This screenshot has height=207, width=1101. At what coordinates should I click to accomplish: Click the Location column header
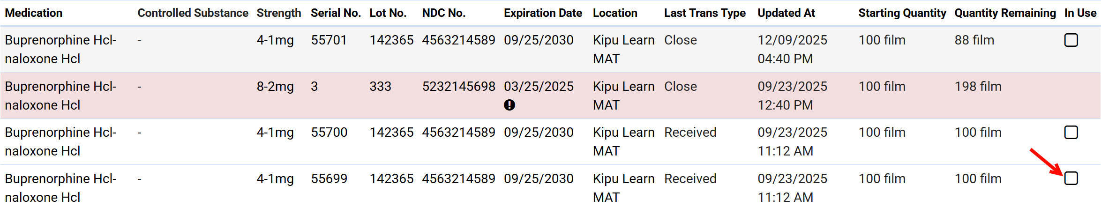(x=615, y=13)
